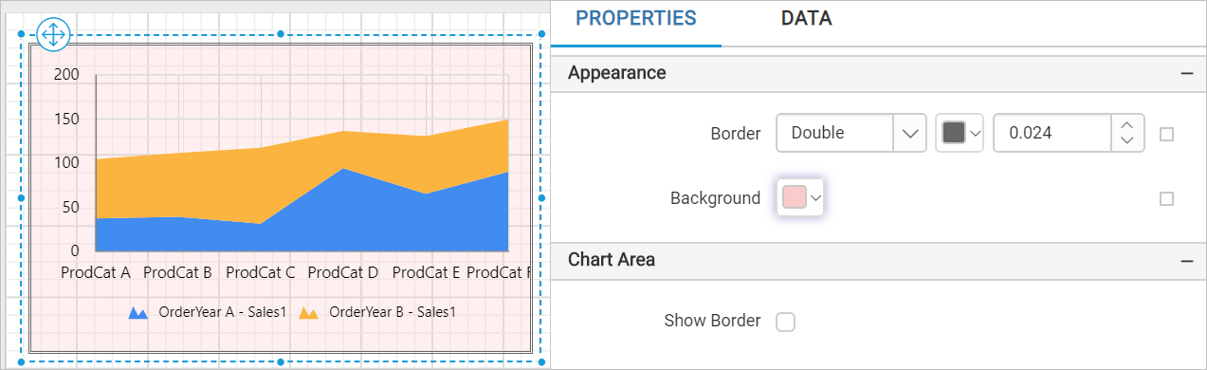Select the right-middle resize handle of chart
The image size is (1207, 370).
[541, 197]
